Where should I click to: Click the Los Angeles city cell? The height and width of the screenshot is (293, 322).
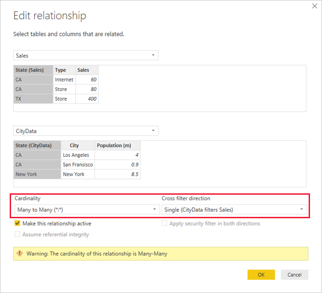78,155
